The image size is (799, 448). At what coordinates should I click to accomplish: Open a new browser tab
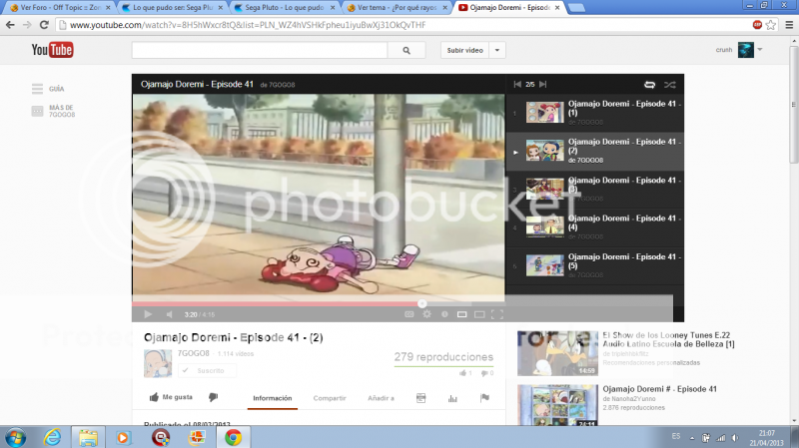pos(576,8)
